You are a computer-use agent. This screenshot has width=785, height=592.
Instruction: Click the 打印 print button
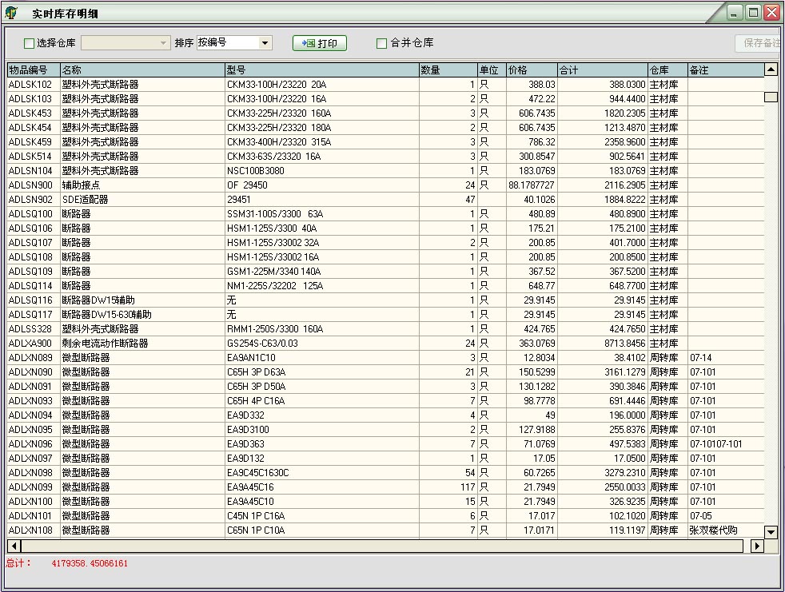tap(320, 43)
